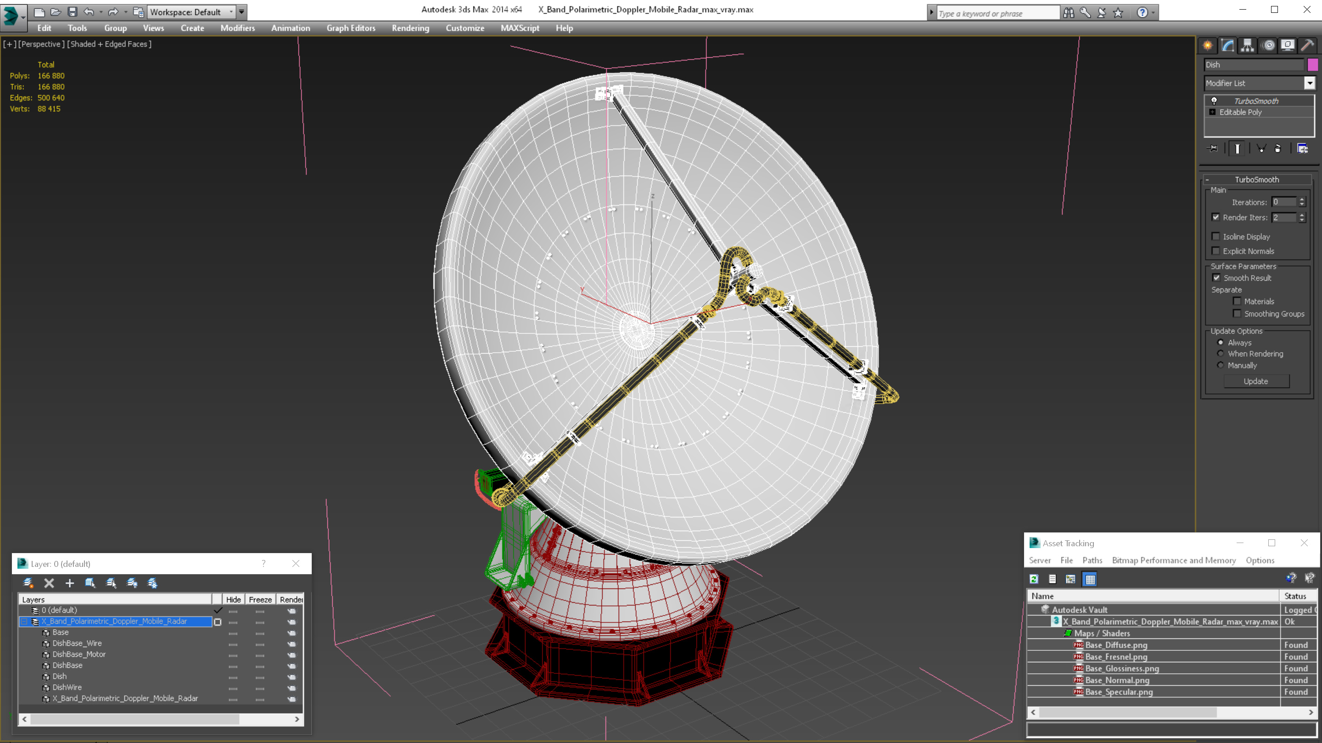1322x743 pixels.
Task: Click the Perspective viewport label
Action: point(41,44)
